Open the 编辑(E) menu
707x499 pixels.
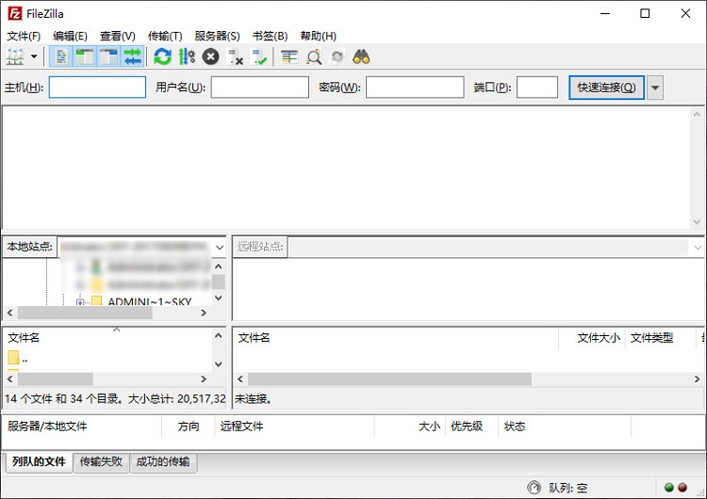click(x=70, y=36)
